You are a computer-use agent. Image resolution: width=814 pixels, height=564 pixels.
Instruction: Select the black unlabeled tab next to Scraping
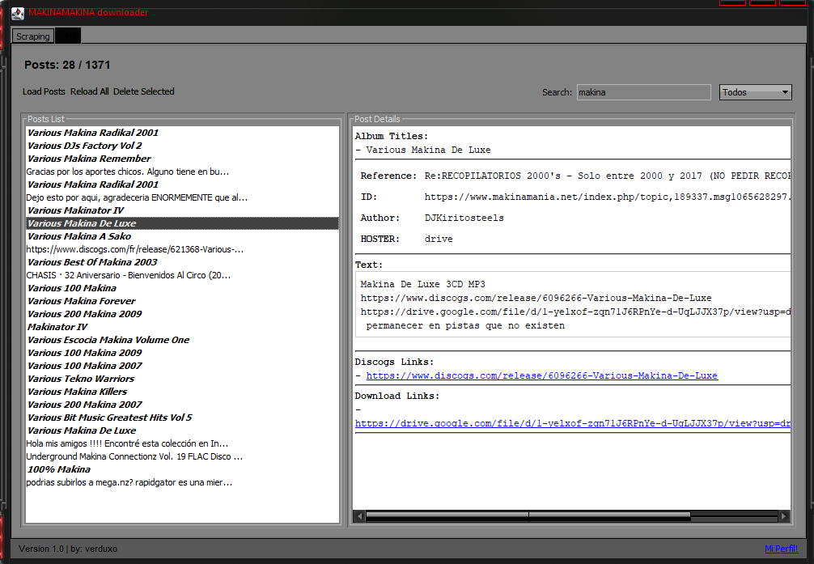(68, 36)
